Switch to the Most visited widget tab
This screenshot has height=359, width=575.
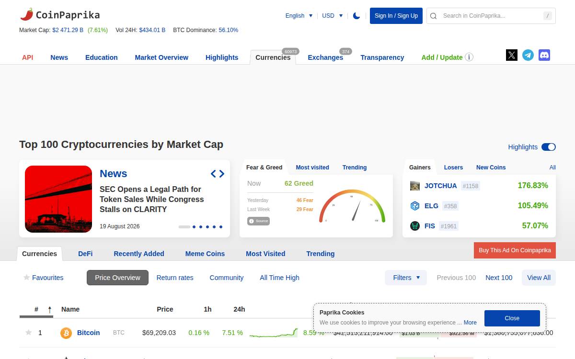[x=312, y=168]
